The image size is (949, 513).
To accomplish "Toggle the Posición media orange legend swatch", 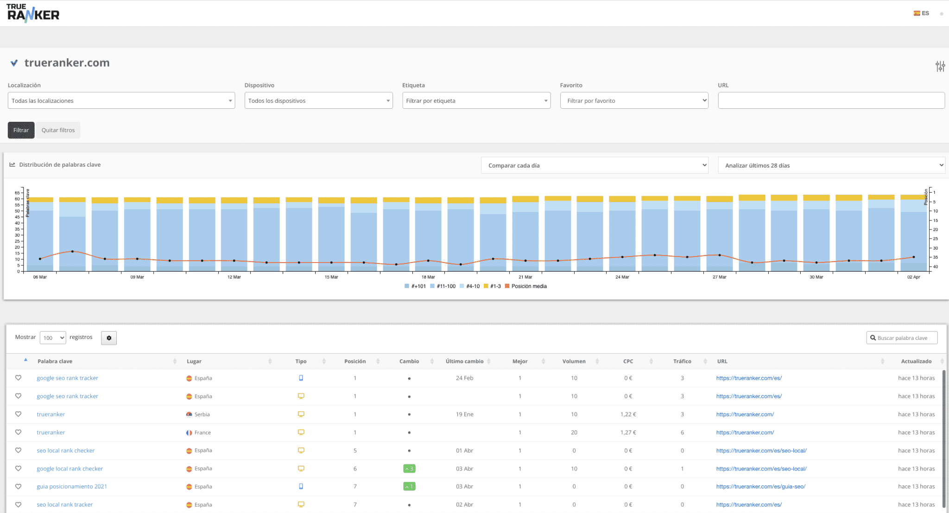I will click(x=507, y=286).
